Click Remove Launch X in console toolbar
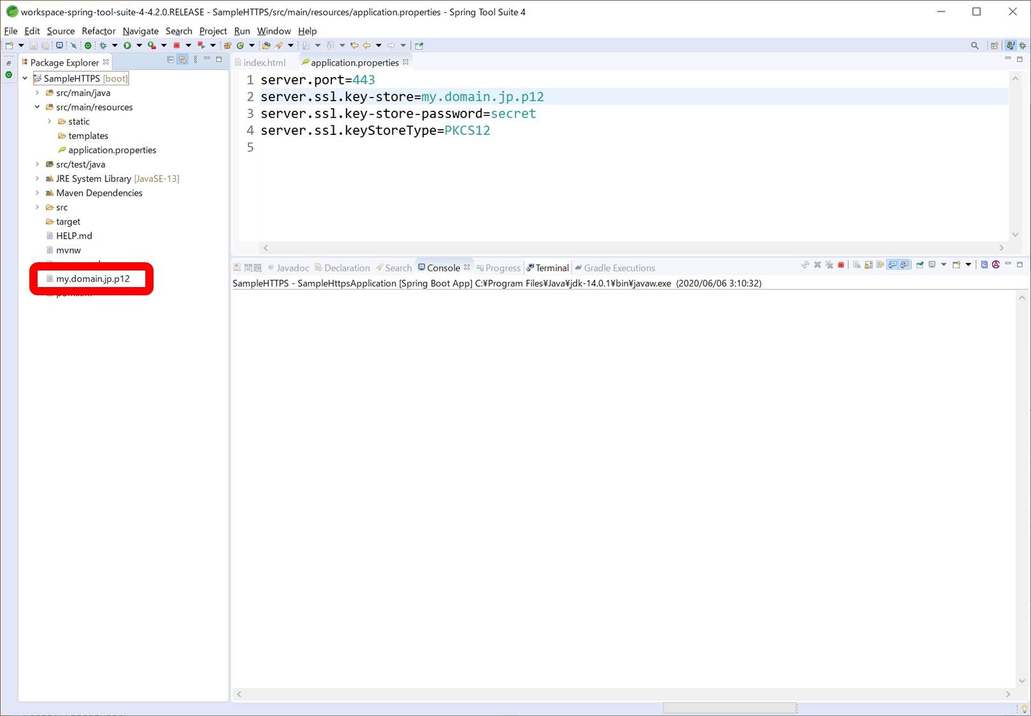1031x716 pixels. pyautogui.click(x=818, y=265)
